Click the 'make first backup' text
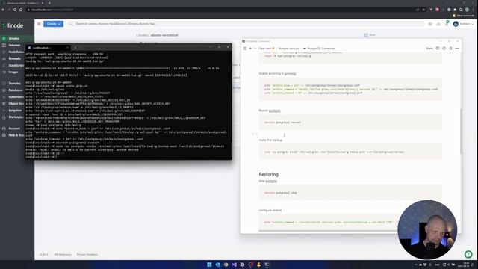The height and width of the screenshot is (269, 478). [270, 140]
